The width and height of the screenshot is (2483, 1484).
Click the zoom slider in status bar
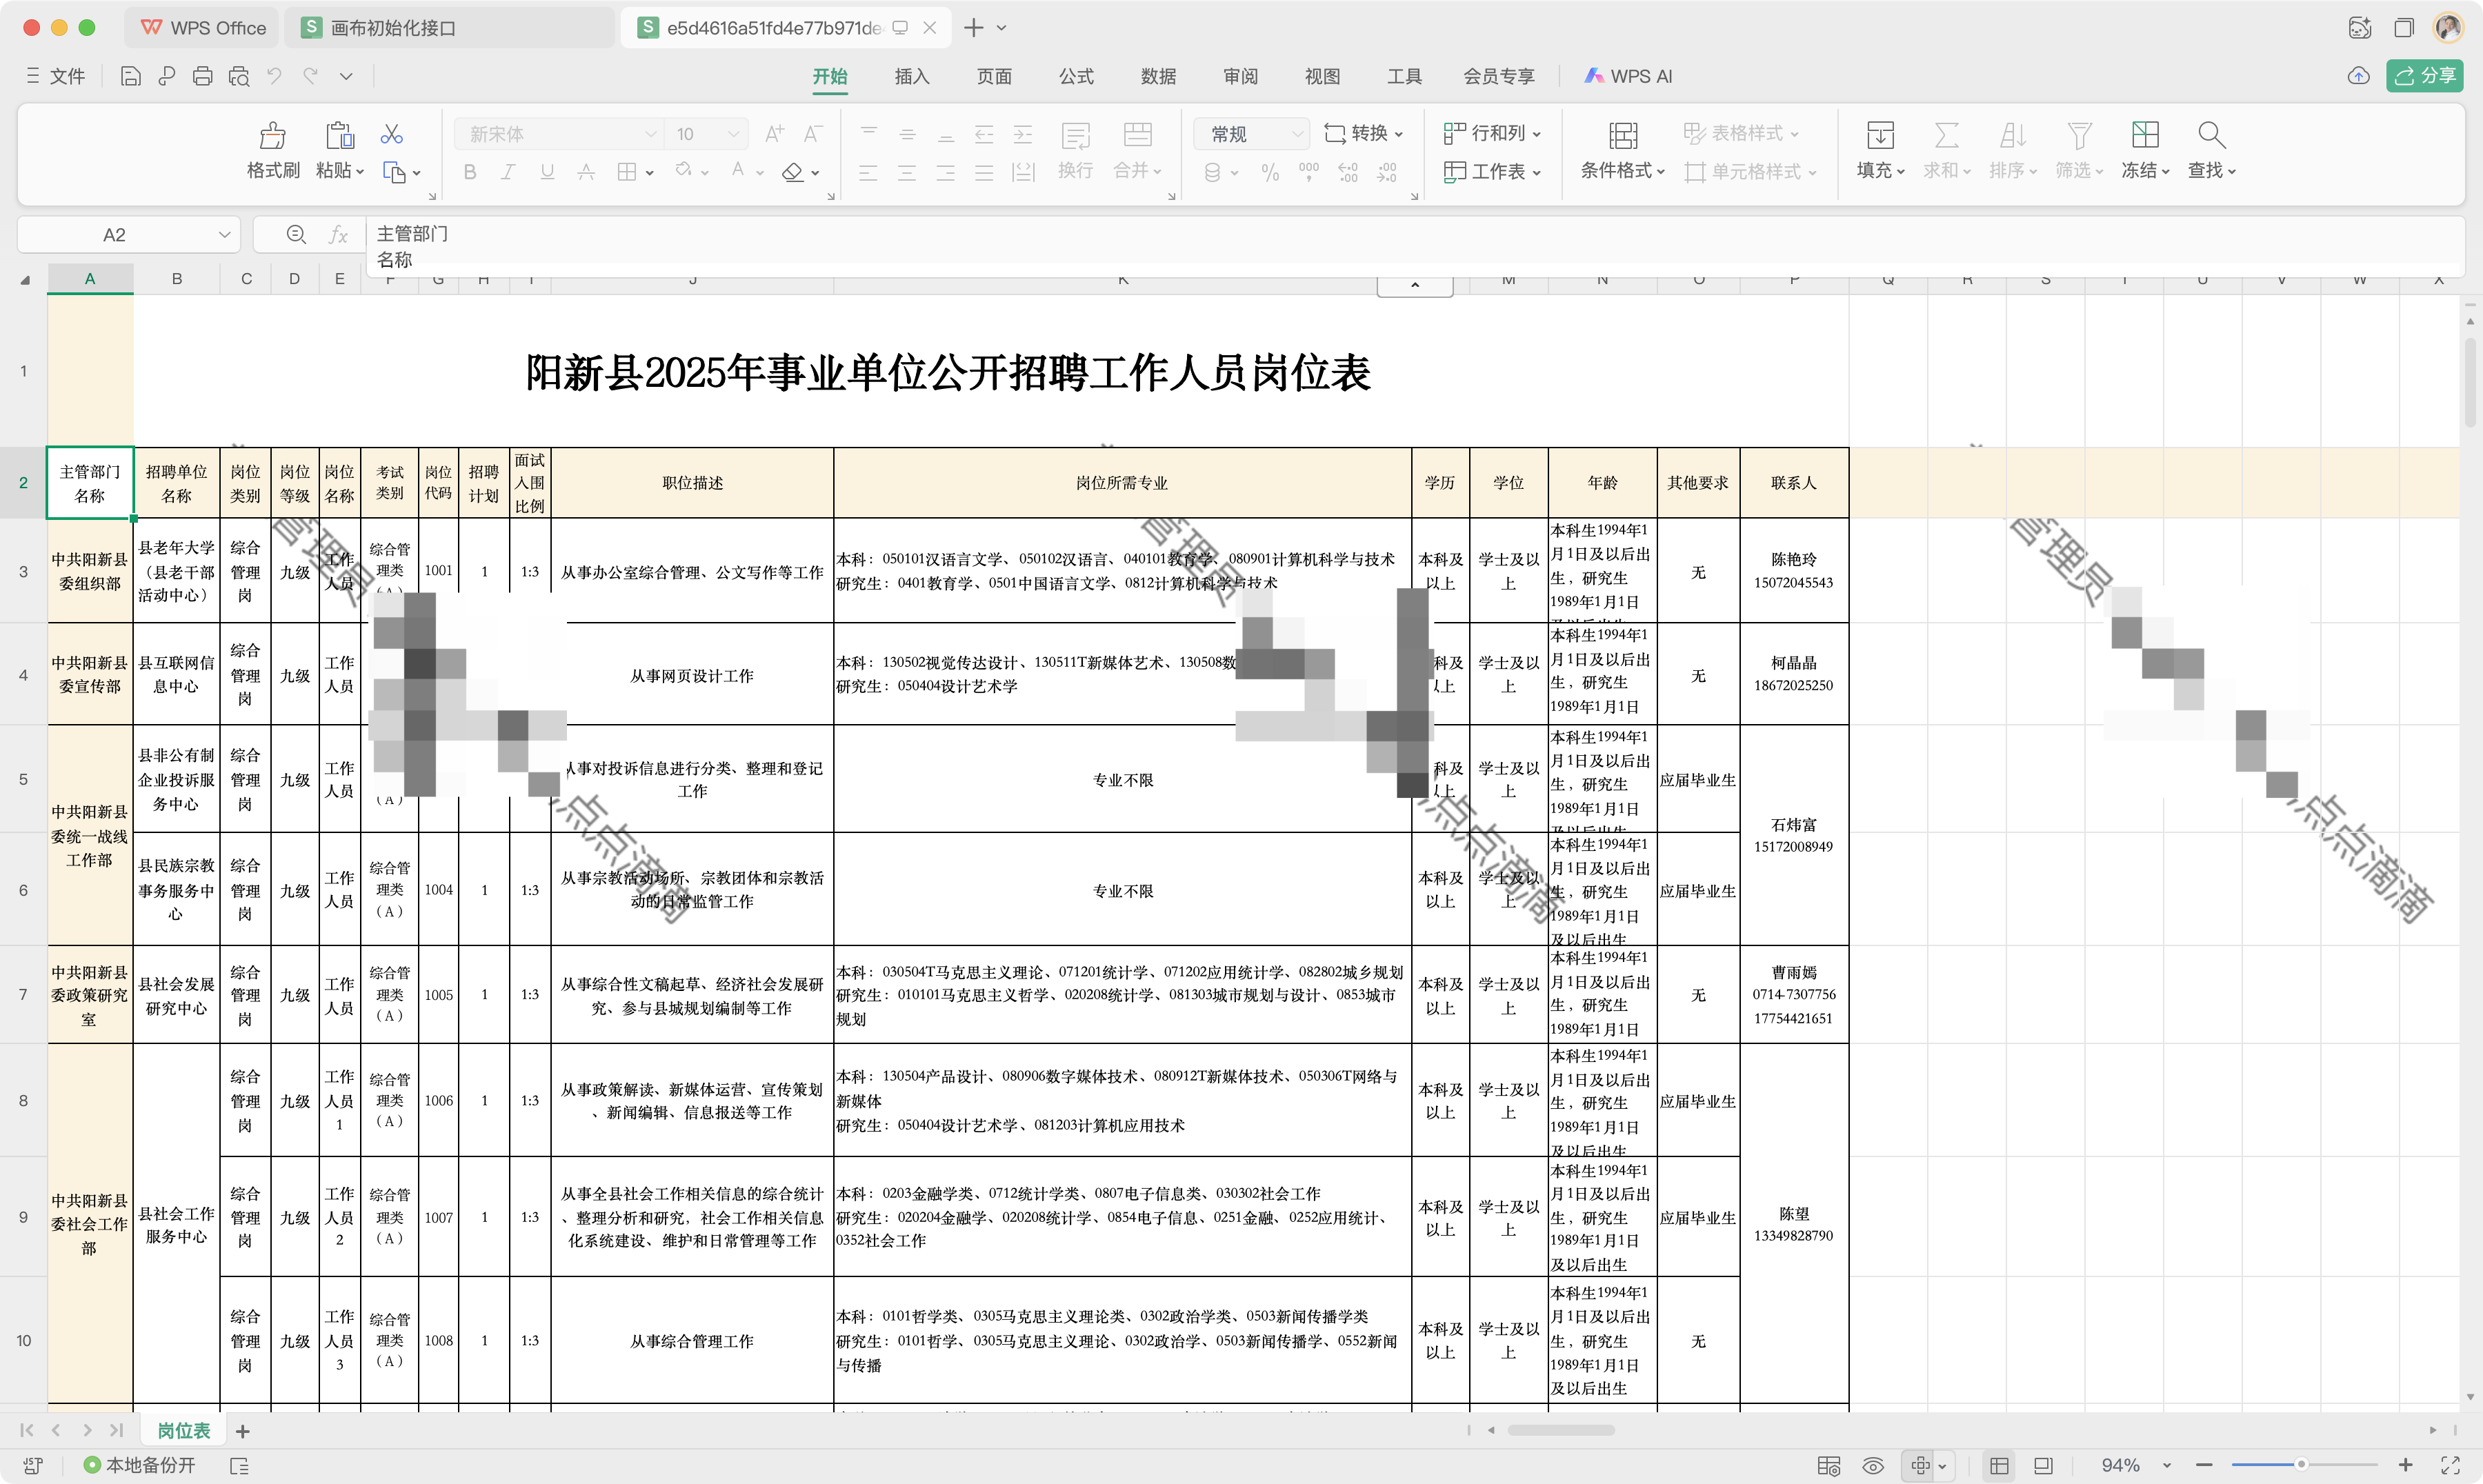pos(2300,1465)
